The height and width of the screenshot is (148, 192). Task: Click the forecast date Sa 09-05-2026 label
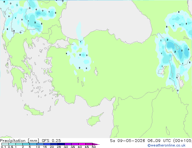(x=127, y=141)
